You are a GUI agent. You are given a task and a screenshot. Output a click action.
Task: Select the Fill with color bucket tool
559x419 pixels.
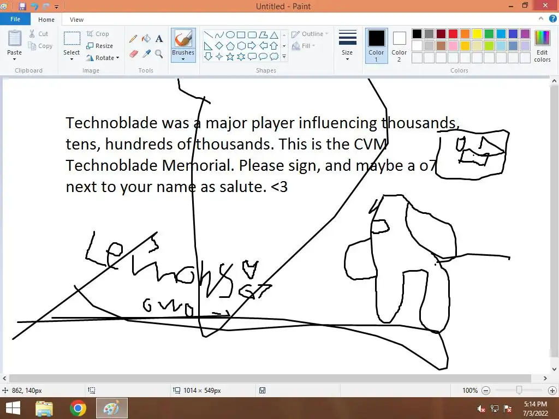tap(146, 39)
